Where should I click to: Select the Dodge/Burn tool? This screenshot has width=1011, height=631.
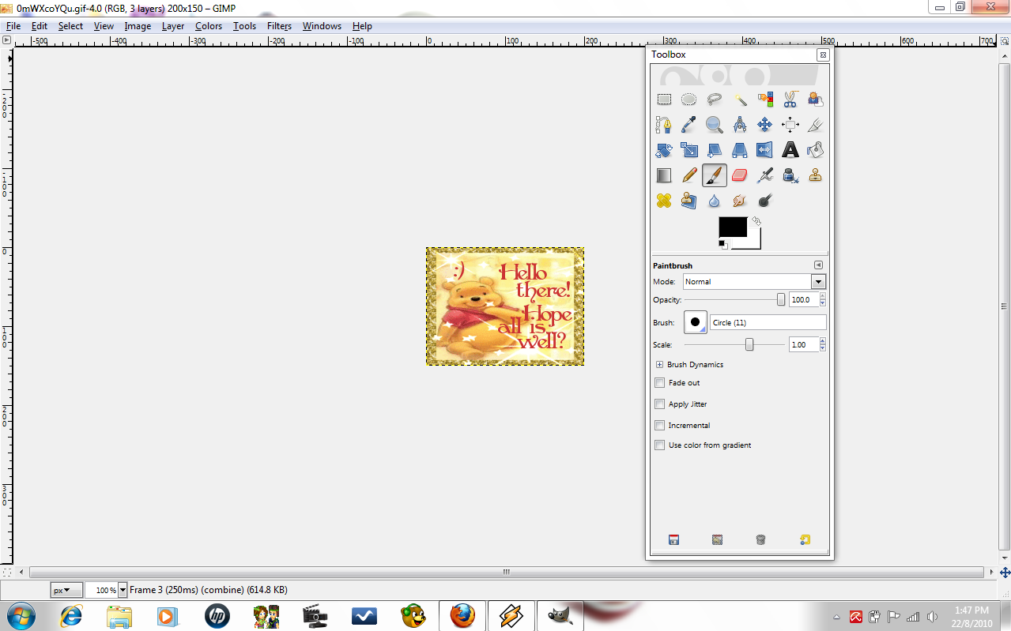coord(765,201)
